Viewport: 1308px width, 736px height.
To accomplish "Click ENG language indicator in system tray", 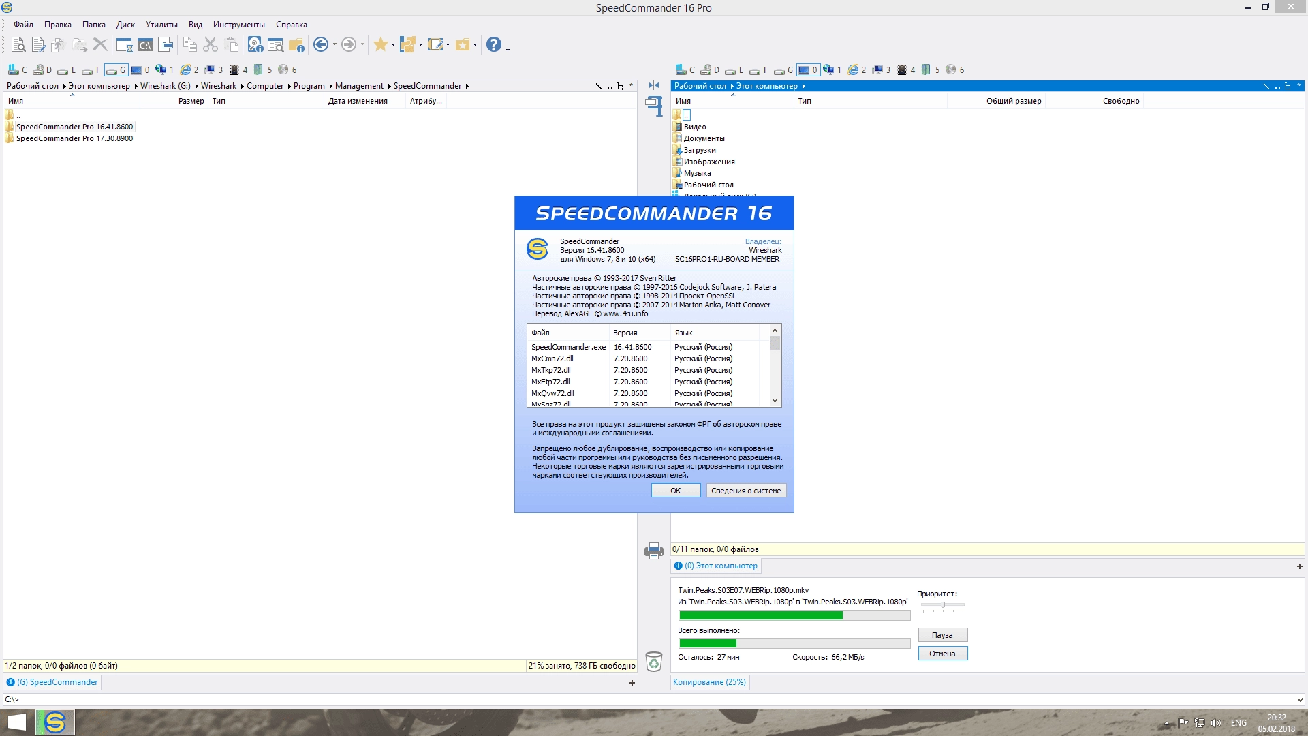I will [1239, 723].
